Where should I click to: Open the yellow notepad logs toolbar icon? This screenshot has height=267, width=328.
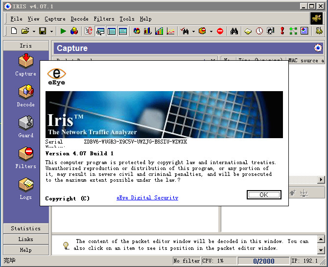pyautogui.click(x=248, y=31)
